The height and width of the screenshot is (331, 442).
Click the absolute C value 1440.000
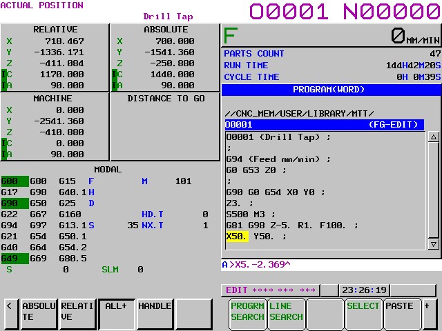click(172, 74)
